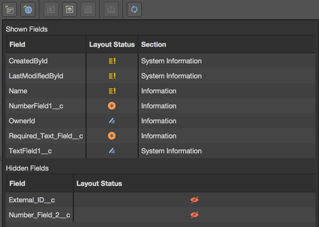Click the orange asterisk icon for NumberField1__c
319x227 pixels.
(x=112, y=106)
